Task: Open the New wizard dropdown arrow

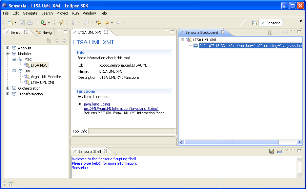Action: [16, 23]
